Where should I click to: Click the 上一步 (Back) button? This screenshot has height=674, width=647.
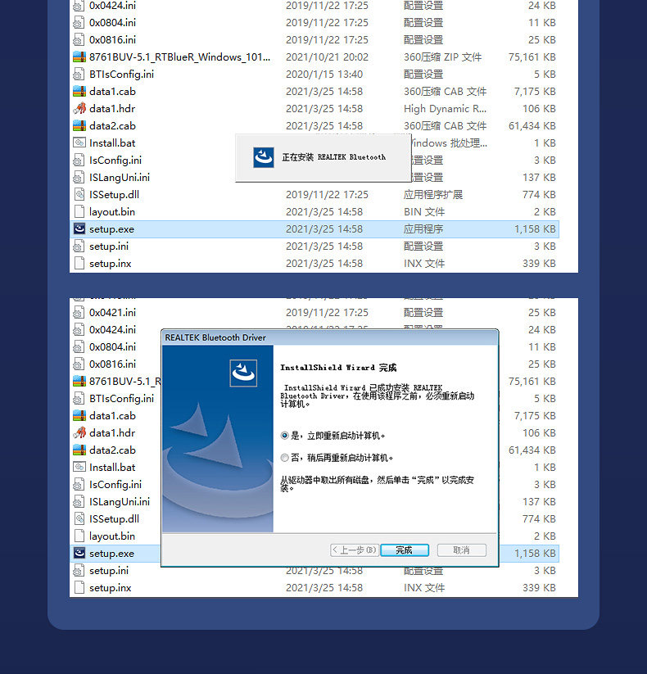tap(355, 550)
